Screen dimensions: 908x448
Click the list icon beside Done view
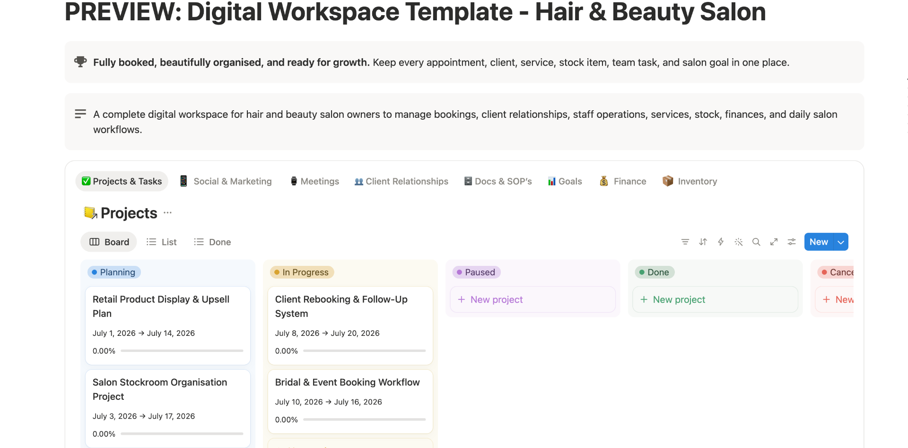[x=199, y=242]
